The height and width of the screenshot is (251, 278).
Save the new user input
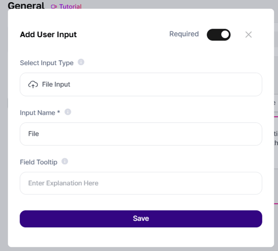(x=141, y=219)
